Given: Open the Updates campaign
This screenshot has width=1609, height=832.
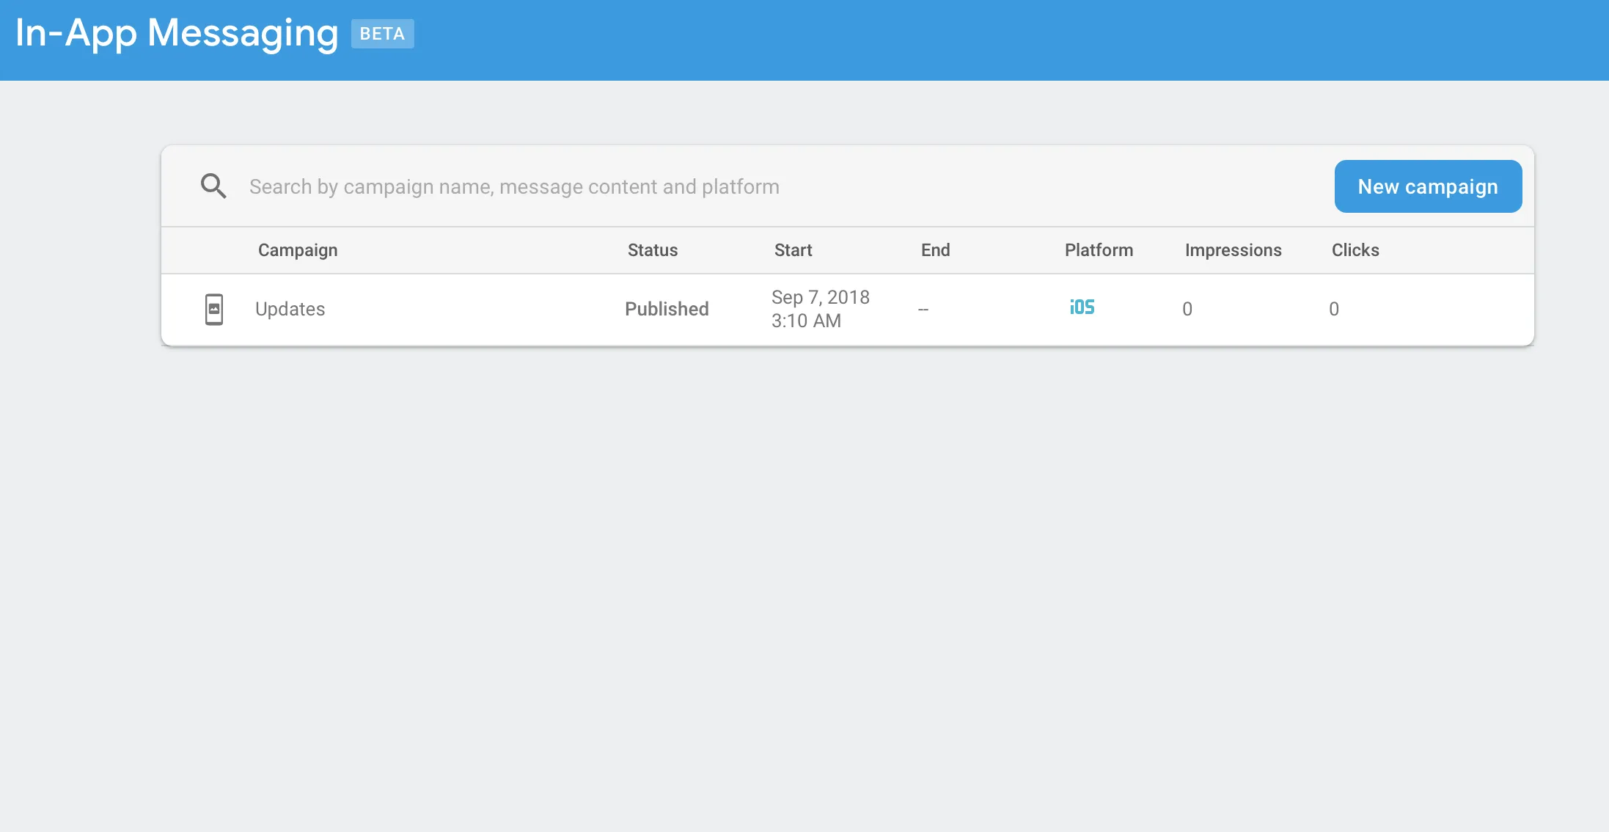Looking at the screenshot, I should click(x=290, y=309).
